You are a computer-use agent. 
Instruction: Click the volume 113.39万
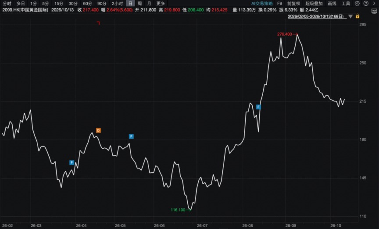click(x=247, y=10)
